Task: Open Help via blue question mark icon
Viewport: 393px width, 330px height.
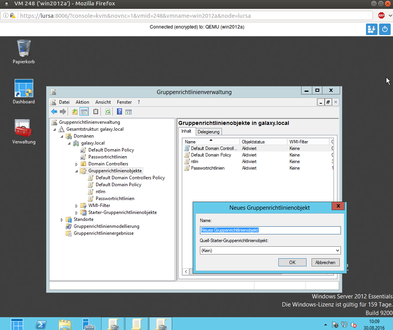Action: tap(119, 112)
